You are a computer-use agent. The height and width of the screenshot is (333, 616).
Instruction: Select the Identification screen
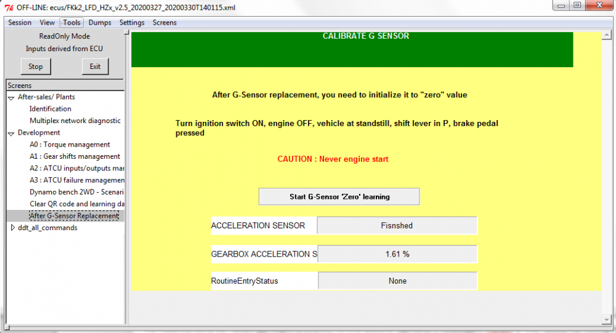(51, 109)
